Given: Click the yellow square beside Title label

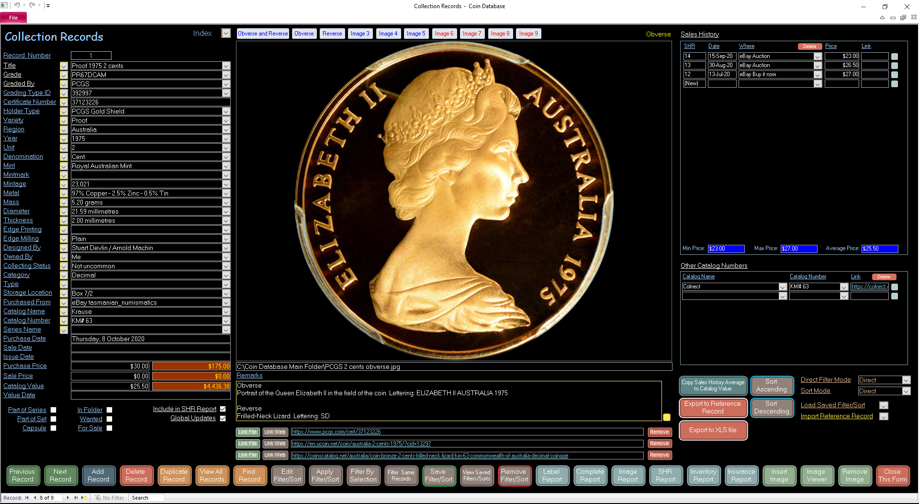Looking at the screenshot, I should coord(64,66).
